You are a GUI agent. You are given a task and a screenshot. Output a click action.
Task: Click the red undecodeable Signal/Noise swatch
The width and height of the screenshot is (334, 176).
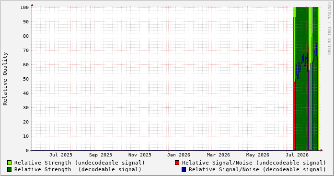click(x=177, y=163)
